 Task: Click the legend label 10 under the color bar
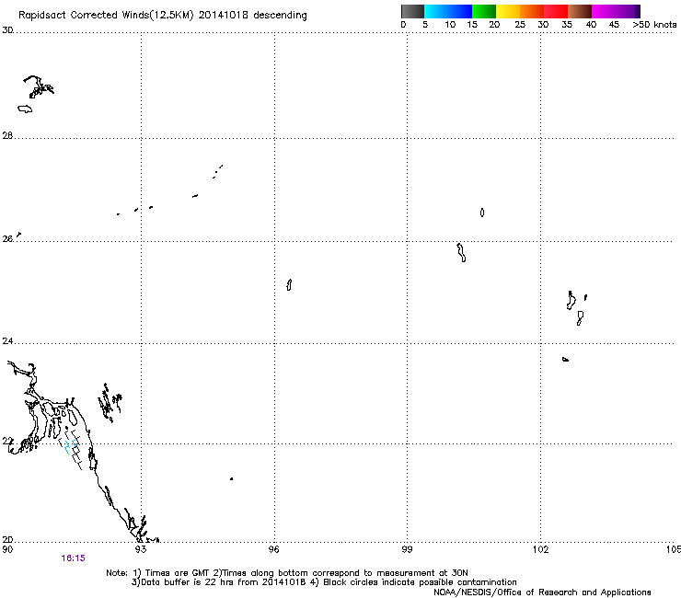tap(450, 25)
